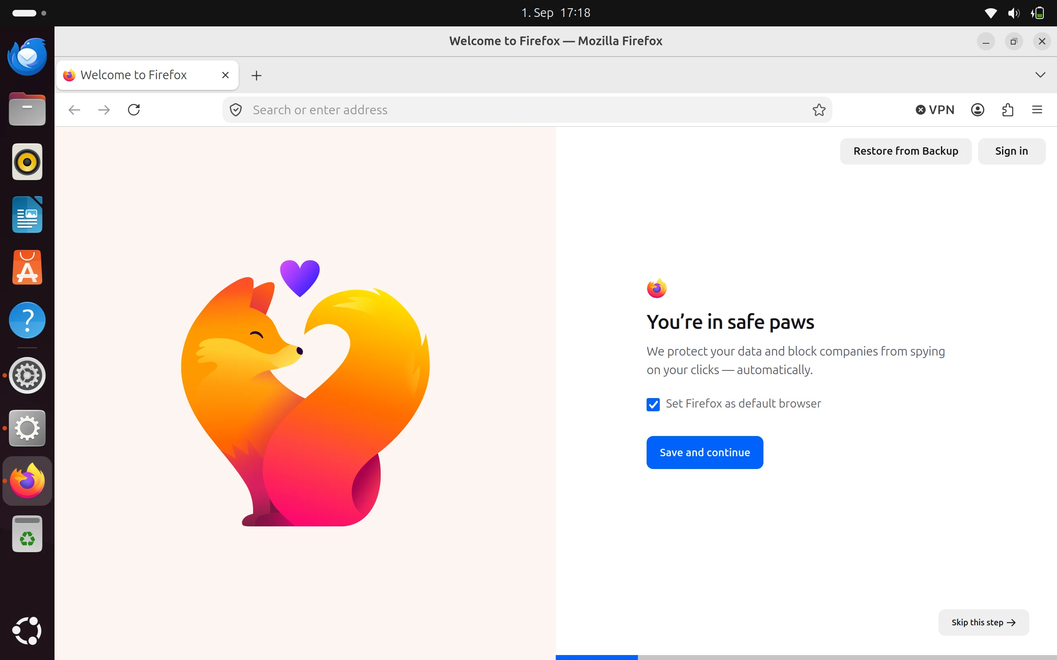Click the tracking protection shield icon
The image size is (1057, 660).
[x=236, y=110]
